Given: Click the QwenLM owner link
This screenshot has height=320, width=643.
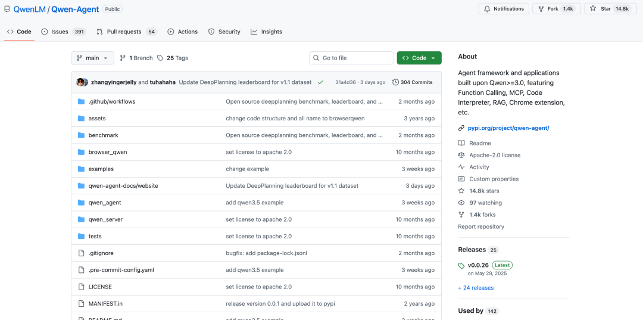Looking at the screenshot, I should click(x=30, y=9).
